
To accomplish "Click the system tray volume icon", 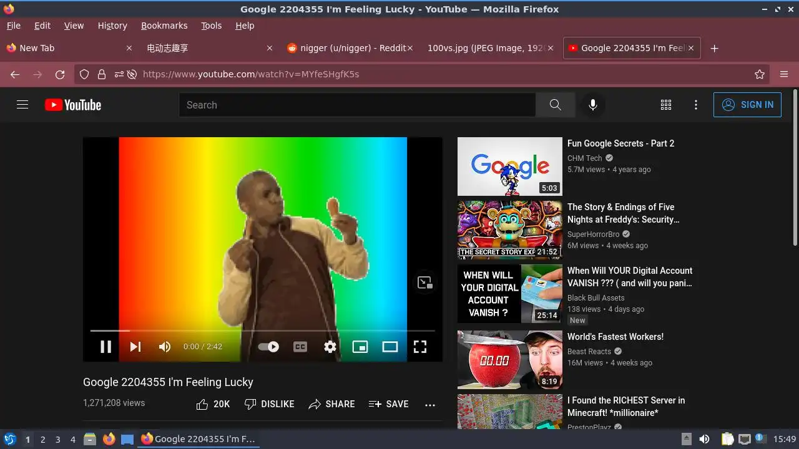I will (x=704, y=439).
